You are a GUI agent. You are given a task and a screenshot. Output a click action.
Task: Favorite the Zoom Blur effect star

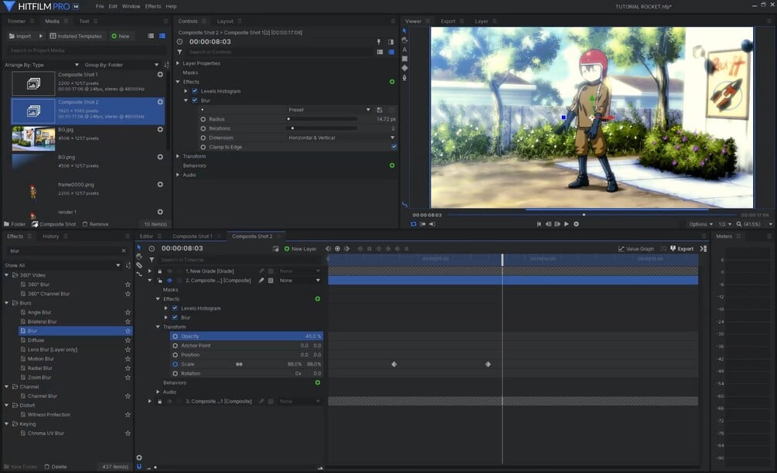[128, 377]
